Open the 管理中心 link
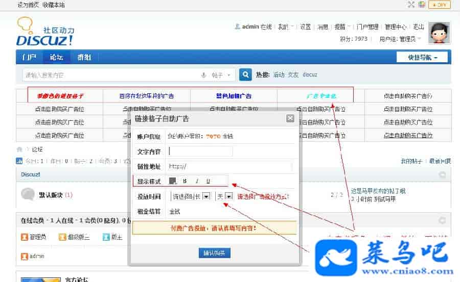 click(396, 27)
